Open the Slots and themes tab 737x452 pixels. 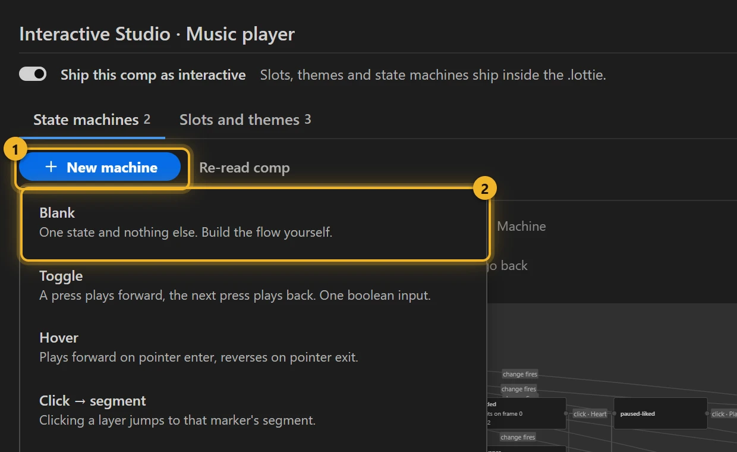pos(245,120)
